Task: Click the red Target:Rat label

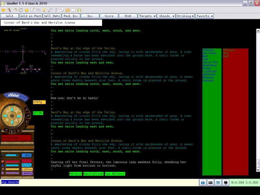Action: (x=16, y=138)
